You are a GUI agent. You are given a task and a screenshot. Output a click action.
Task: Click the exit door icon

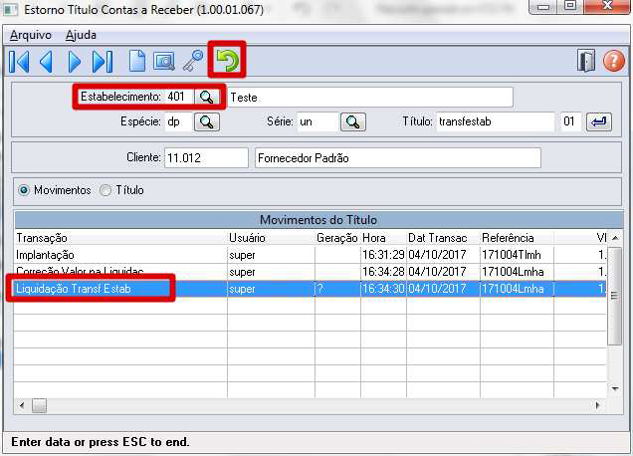click(586, 61)
